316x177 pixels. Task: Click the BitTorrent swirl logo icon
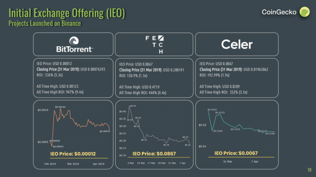[74, 41]
